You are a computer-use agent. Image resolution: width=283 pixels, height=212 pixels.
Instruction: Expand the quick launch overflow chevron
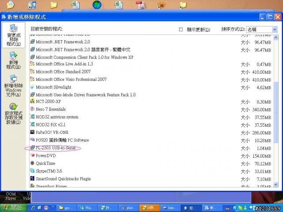(53, 206)
